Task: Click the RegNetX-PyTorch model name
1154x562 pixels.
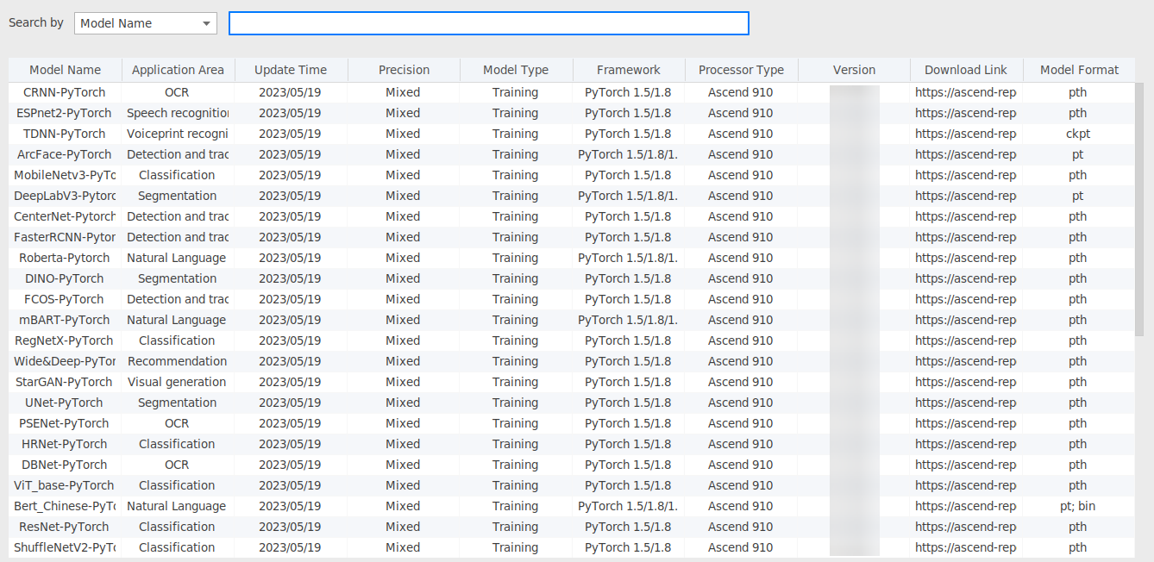Action: point(65,340)
